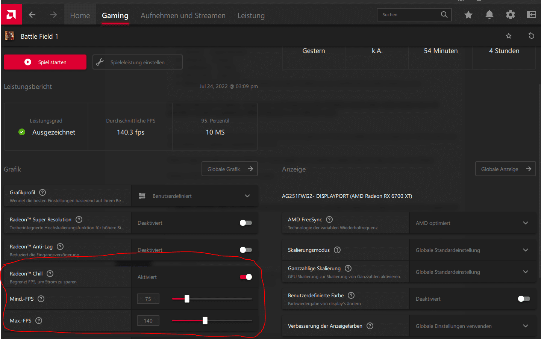
Task: Show help for Radeon Anti-Lag
Action: 60,247
